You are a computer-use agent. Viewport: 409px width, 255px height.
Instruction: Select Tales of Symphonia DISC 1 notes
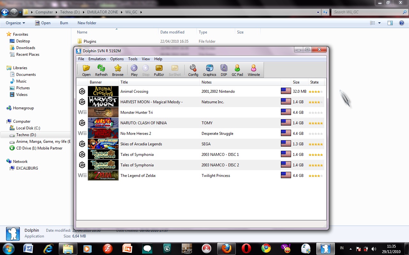point(220,155)
